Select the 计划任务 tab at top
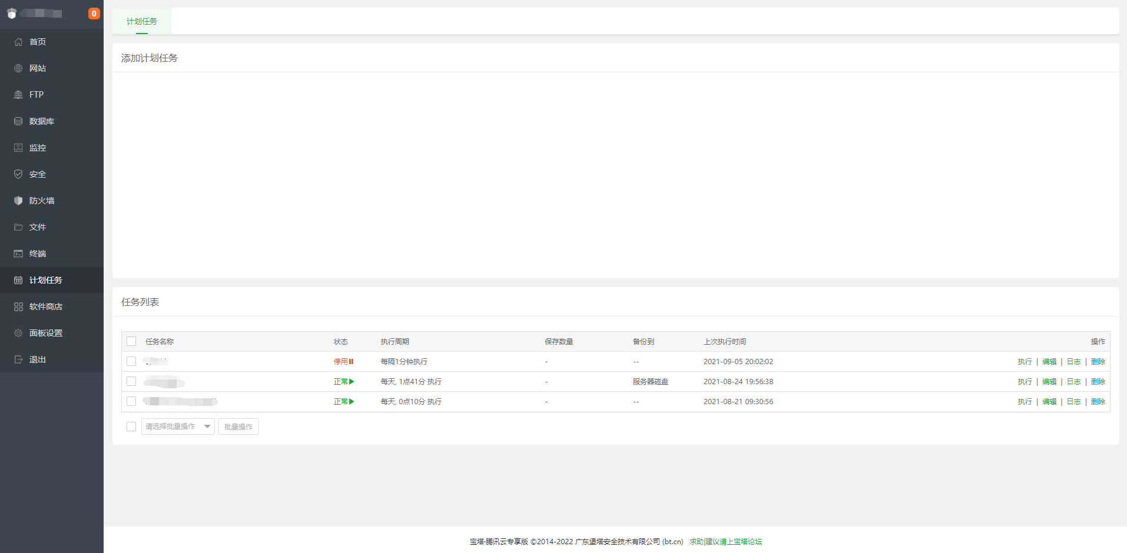Viewport: 1127px width, 553px height. [142, 21]
